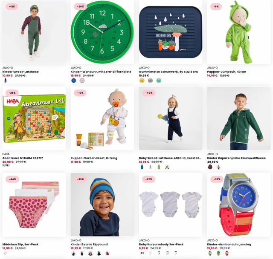Choose the burgundy Kinder Kapuzenjacke variant
Image resolution: width=273 pixels, height=259 pixels.
tap(210, 167)
